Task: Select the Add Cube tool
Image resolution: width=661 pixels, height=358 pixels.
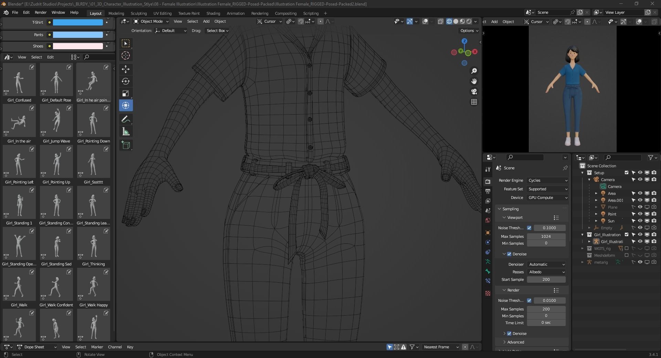Action: pyautogui.click(x=126, y=145)
